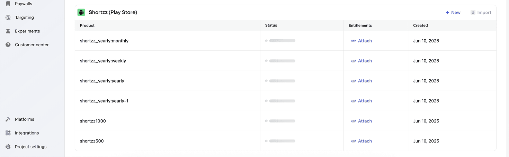Click the Shortzz (Play Store) heading
The height and width of the screenshot is (157, 509).
[x=113, y=12]
